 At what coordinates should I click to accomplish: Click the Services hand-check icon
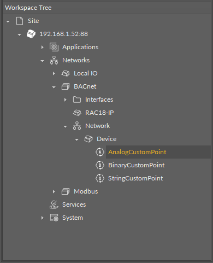[x=54, y=204]
